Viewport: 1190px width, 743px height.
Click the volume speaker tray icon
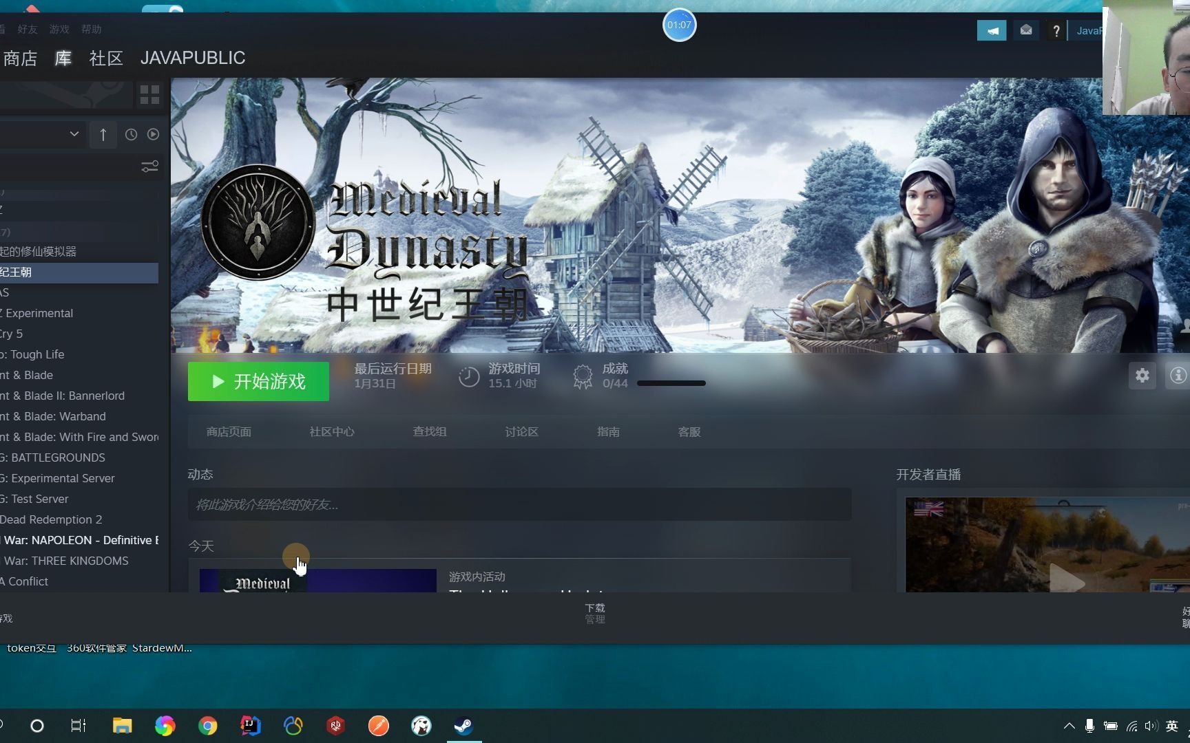[x=1151, y=726]
